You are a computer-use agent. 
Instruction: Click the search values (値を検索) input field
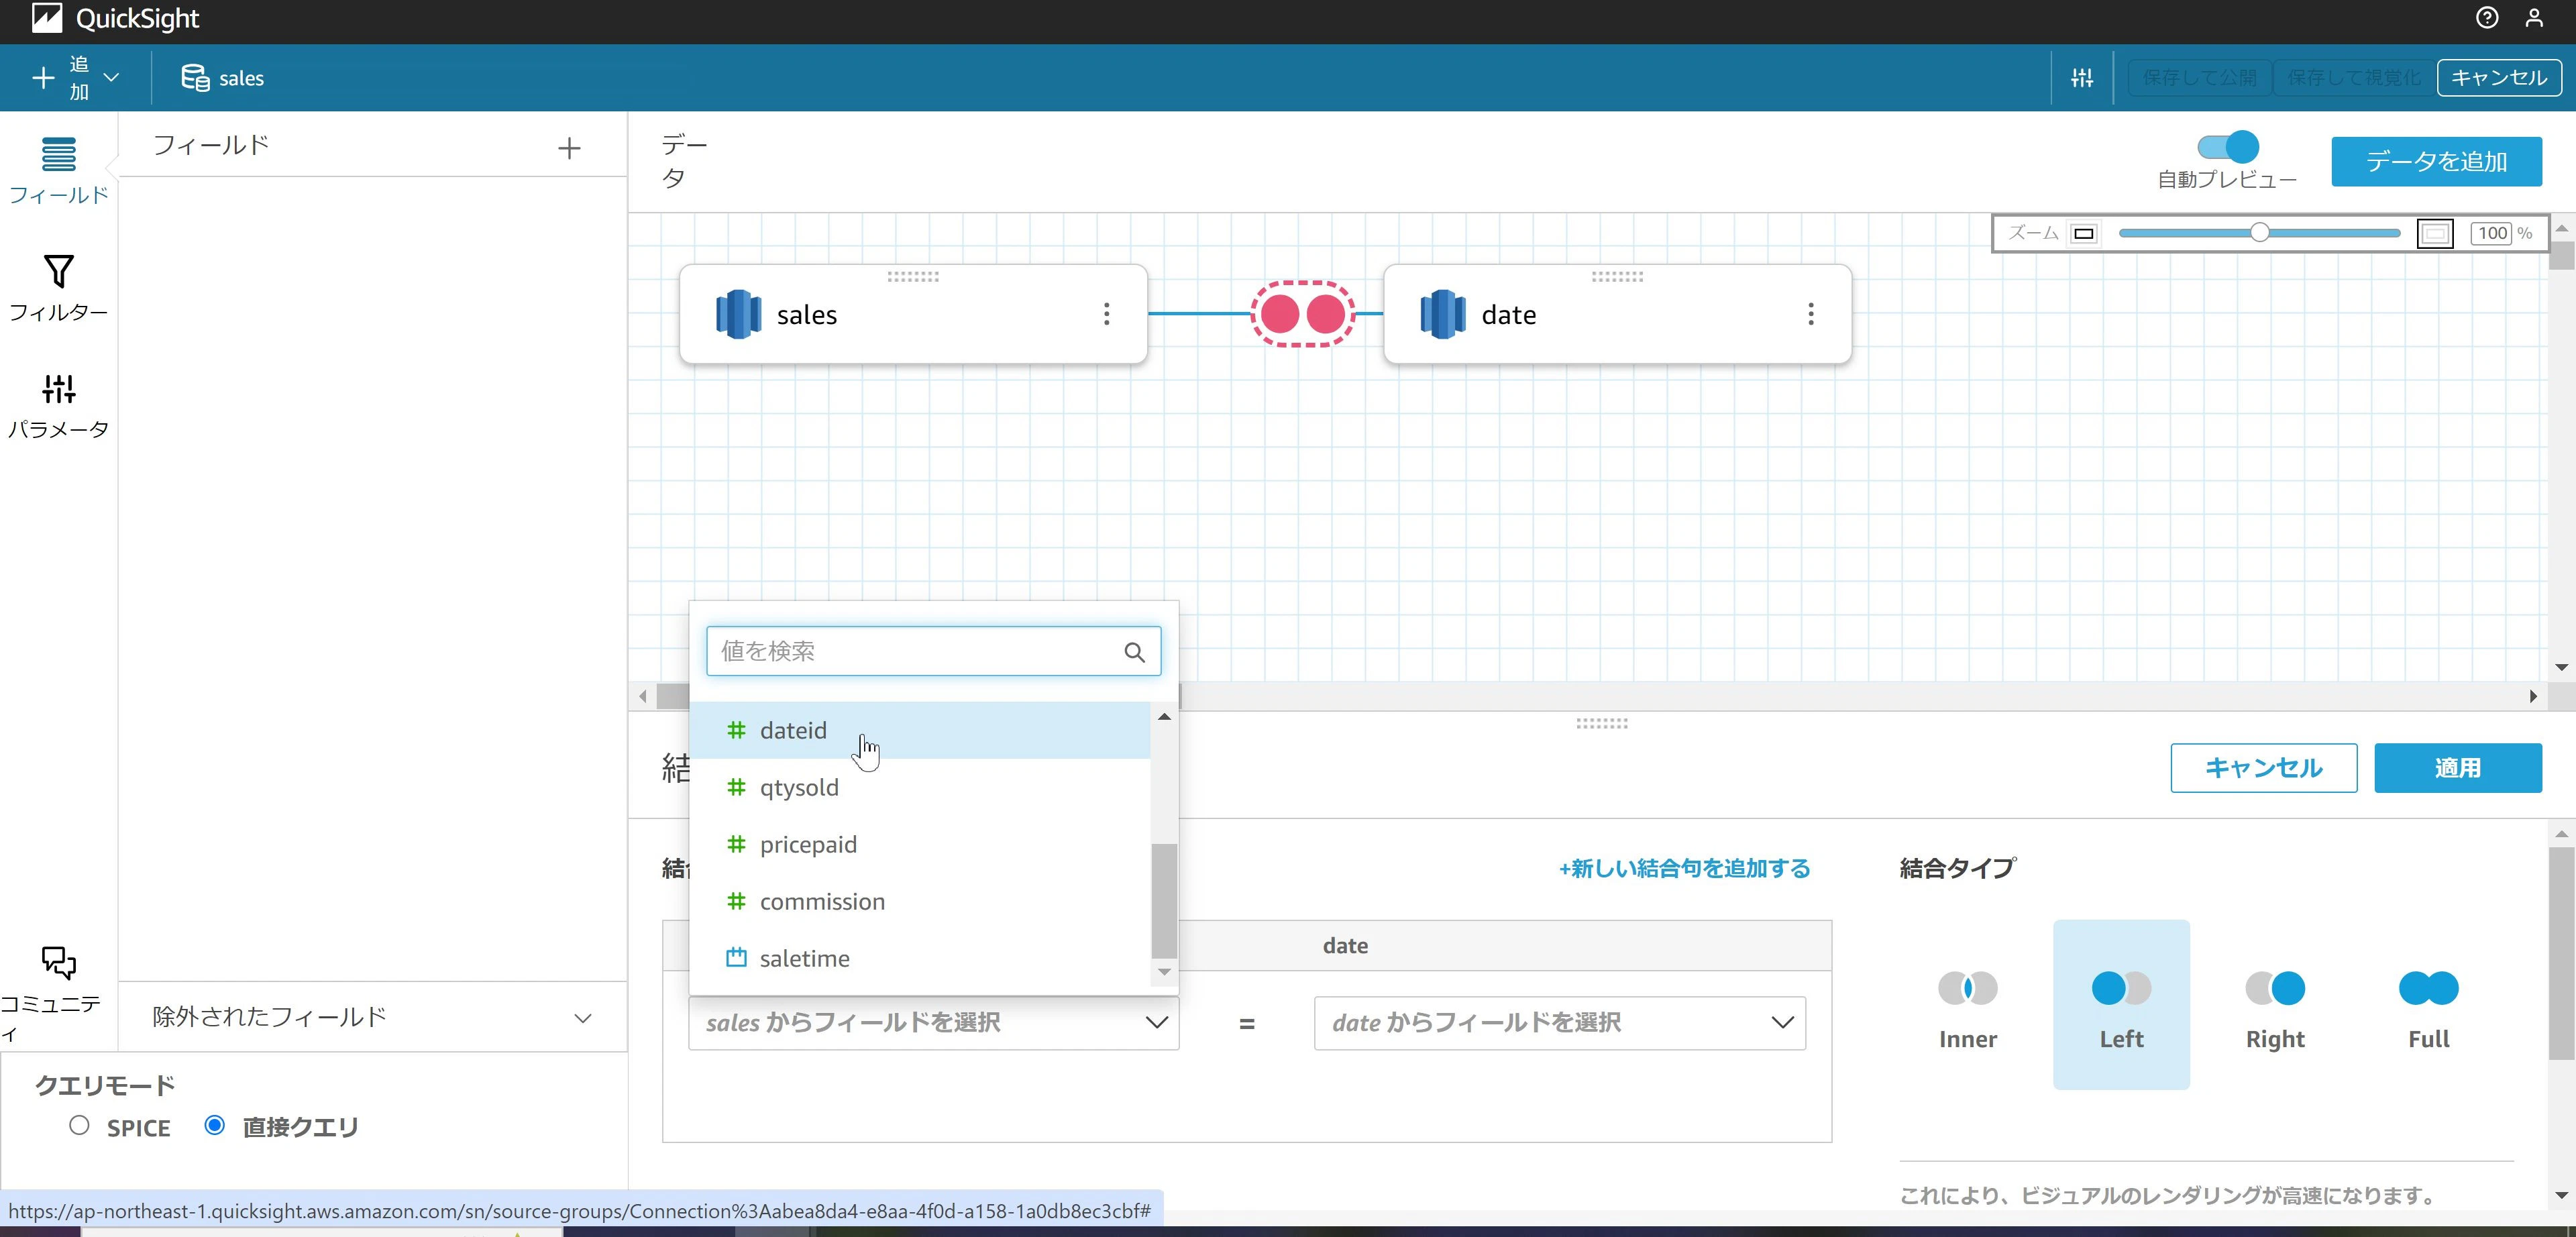tap(934, 651)
